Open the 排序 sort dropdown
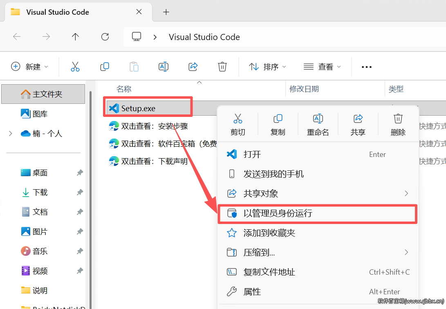Viewport: 446px width, 309px height. click(x=267, y=67)
